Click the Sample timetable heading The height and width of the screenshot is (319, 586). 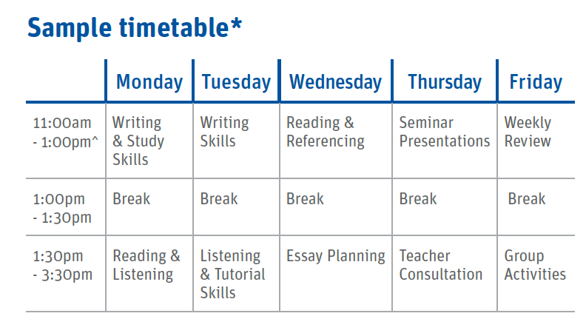click(x=135, y=28)
